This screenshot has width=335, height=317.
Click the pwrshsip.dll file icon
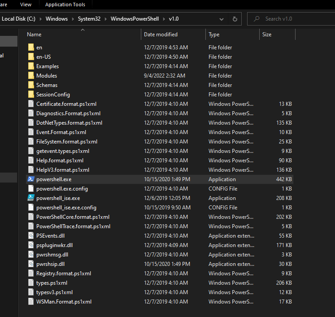(31, 264)
